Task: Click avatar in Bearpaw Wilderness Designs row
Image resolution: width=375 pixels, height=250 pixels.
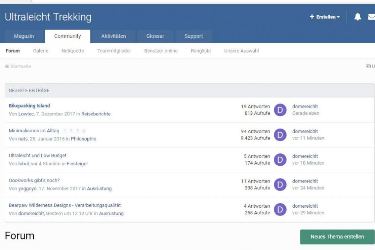Action: point(280,209)
